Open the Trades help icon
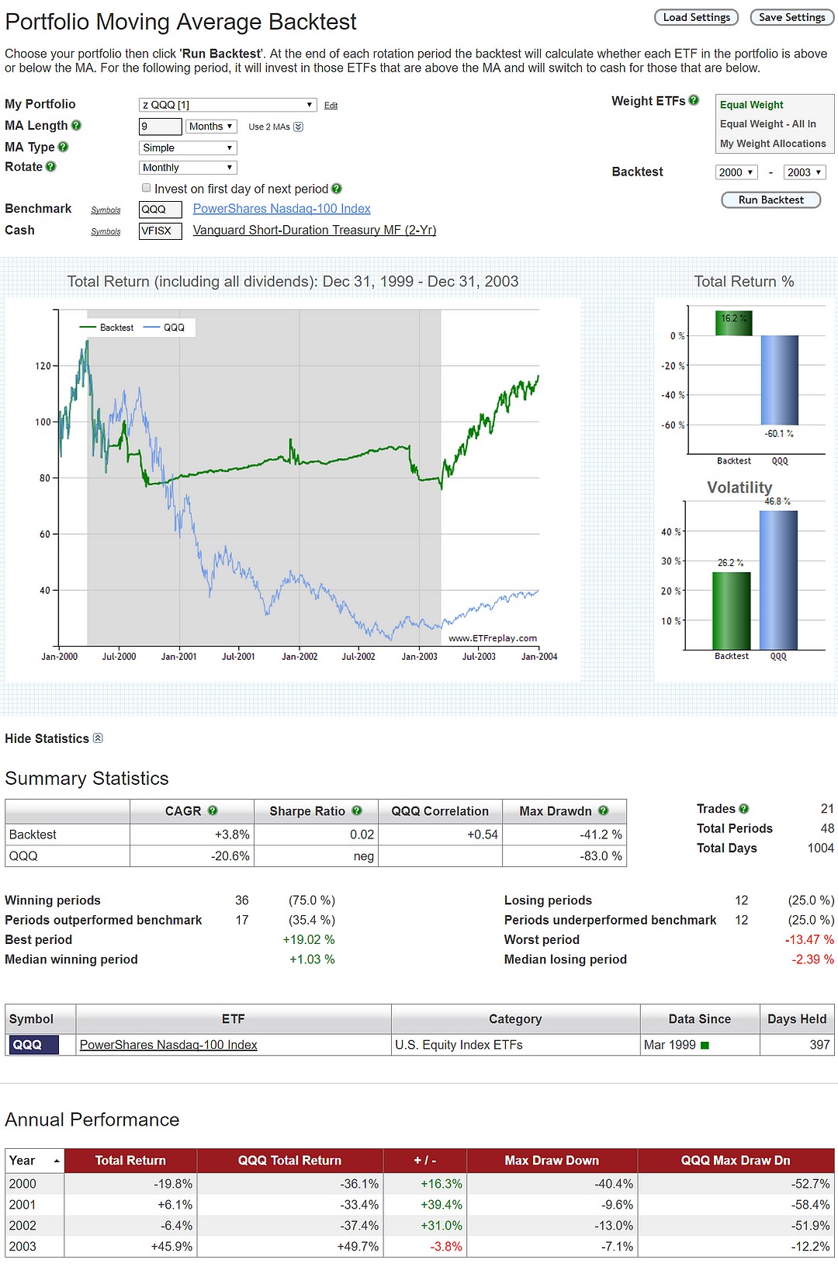The image size is (838, 1270). click(743, 808)
